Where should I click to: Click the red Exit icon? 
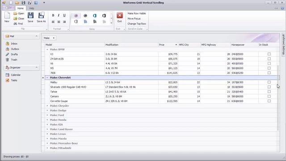pyautogui.click(x=120, y=15)
